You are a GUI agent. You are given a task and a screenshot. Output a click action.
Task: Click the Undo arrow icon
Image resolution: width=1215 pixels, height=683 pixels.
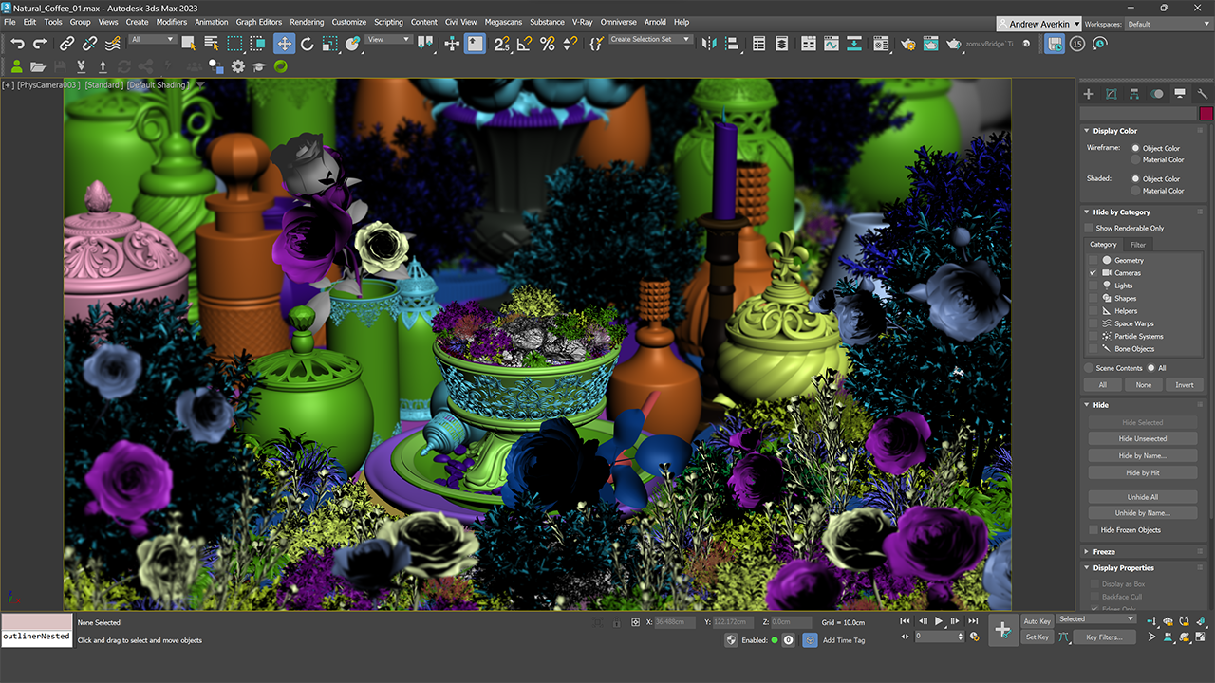point(17,44)
